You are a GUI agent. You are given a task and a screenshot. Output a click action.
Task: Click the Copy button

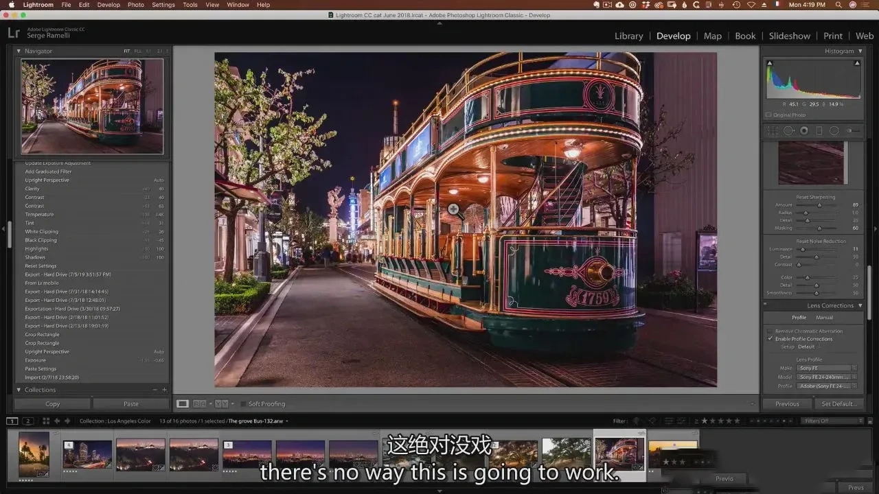53,404
